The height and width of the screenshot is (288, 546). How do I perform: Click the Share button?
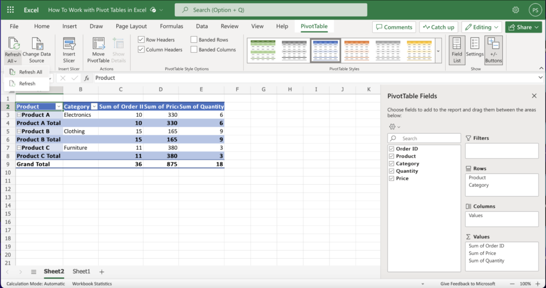[524, 27]
